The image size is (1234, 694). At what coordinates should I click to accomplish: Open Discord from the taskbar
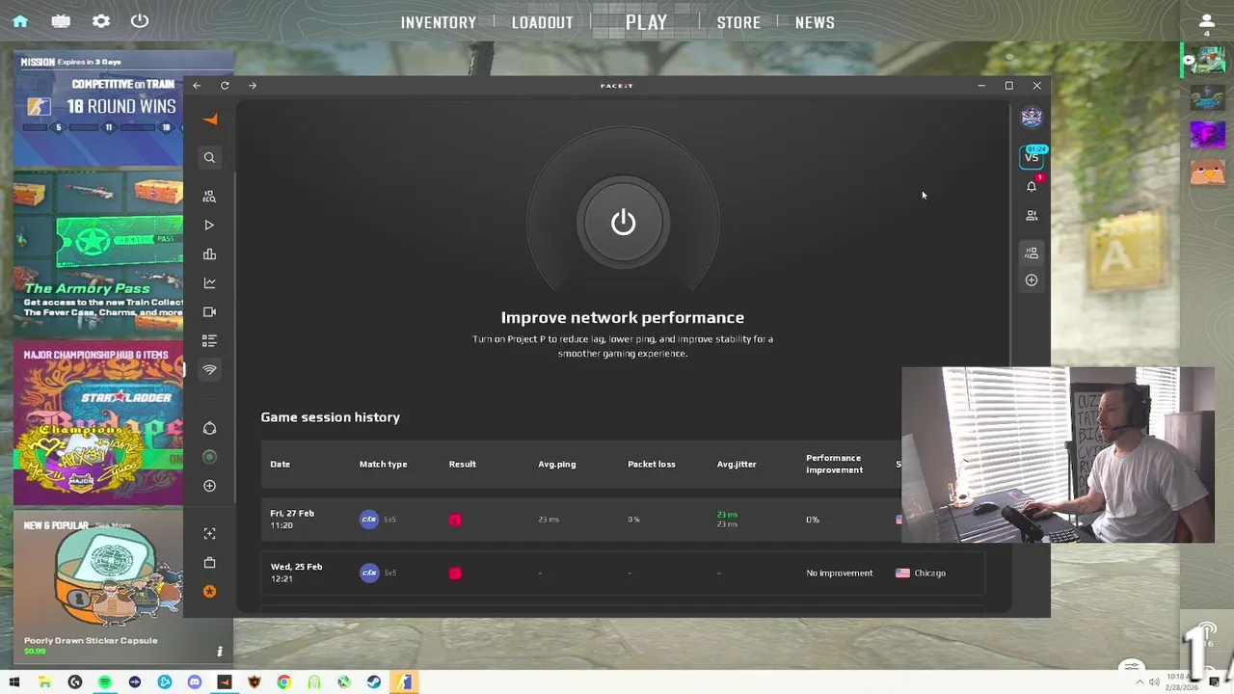pos(194,682)
